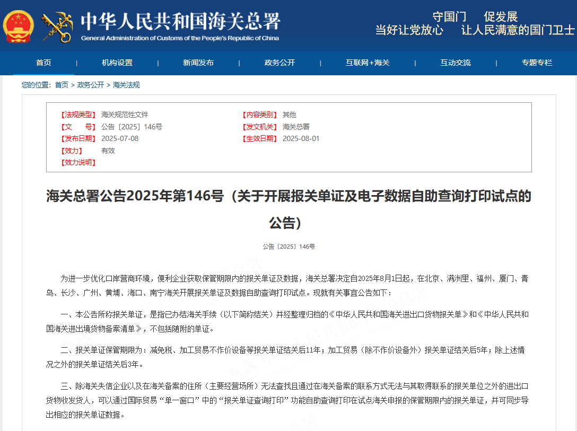
Task: Click the 中华人民共和国海关总署 site title
Action: tap(180, 22)
